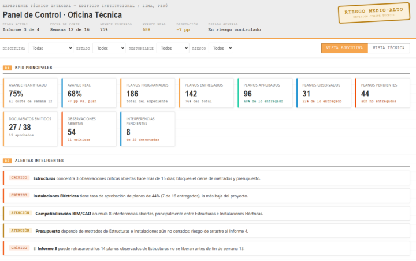416x261 pixels.
Task: Select the Avance Planificado 75% card
Action: pyautogui.click(x=30, y=93)
